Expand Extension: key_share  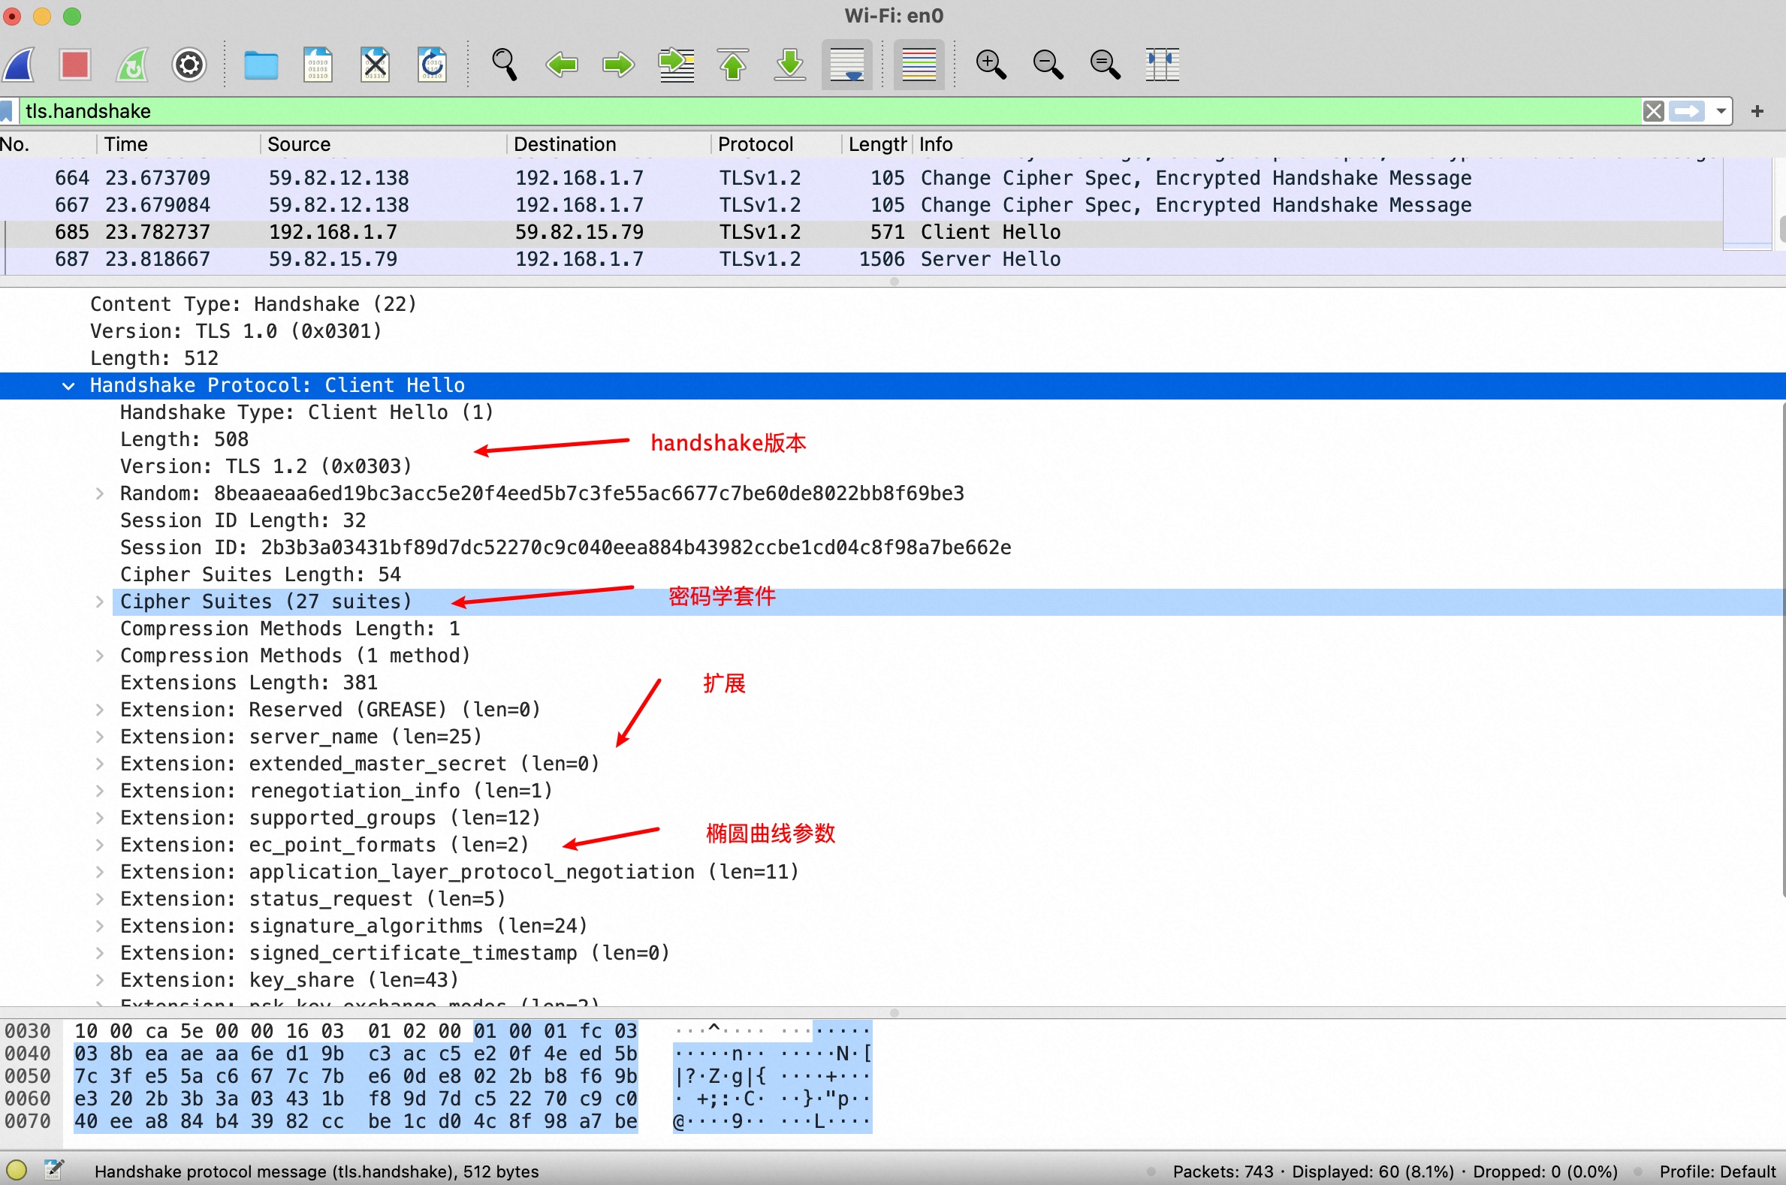(x=99, y=981)
